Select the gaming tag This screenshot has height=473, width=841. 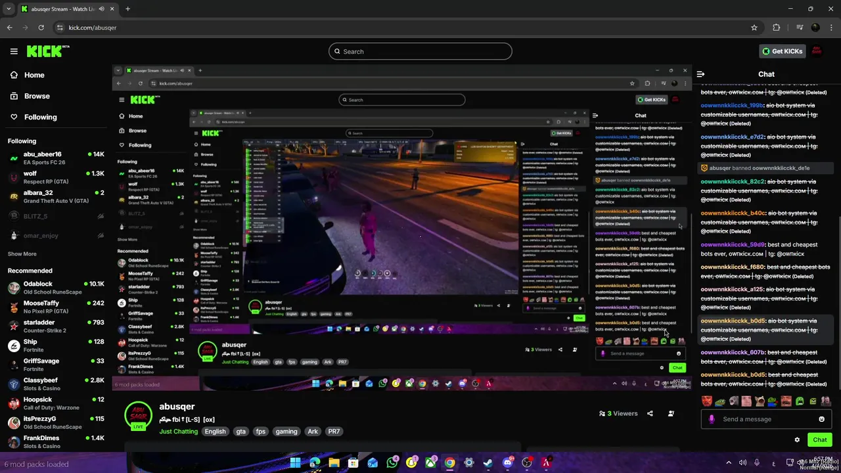[286, 432]
